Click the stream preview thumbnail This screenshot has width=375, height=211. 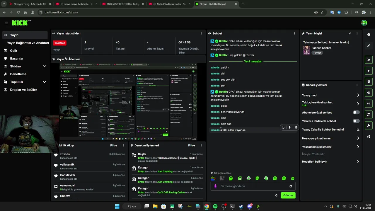coord(128,101)
